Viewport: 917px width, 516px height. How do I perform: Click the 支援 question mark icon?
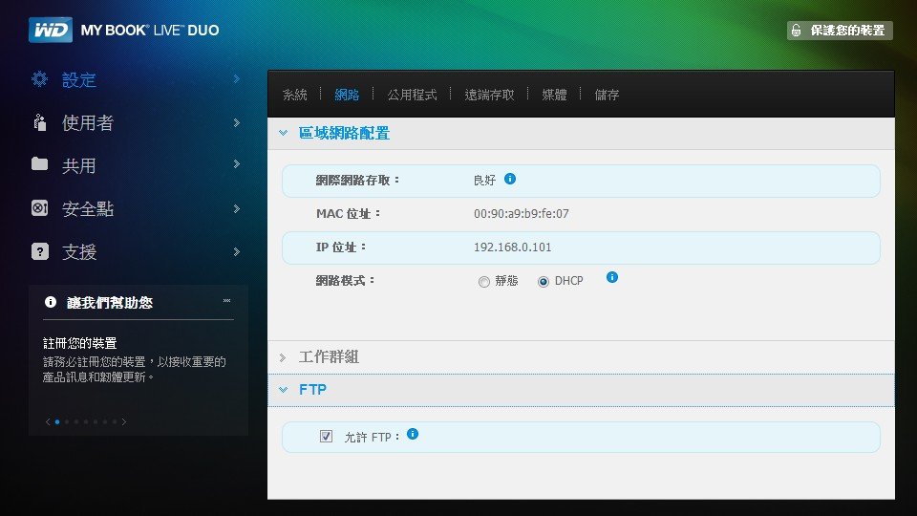40,251
